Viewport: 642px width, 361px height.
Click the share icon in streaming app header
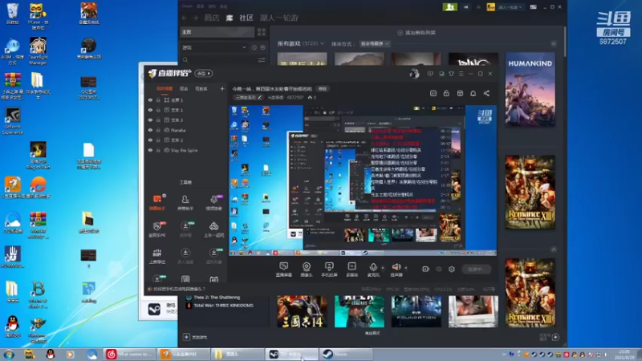point(486,93)
